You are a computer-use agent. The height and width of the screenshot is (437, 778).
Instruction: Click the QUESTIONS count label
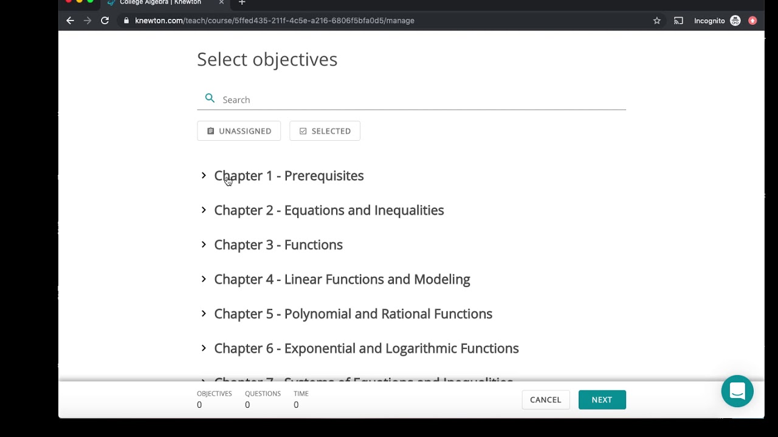tap(263, 393)
